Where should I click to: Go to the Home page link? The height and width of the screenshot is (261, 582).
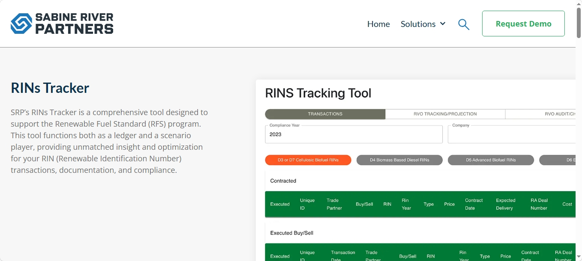(x=378, y=24)
